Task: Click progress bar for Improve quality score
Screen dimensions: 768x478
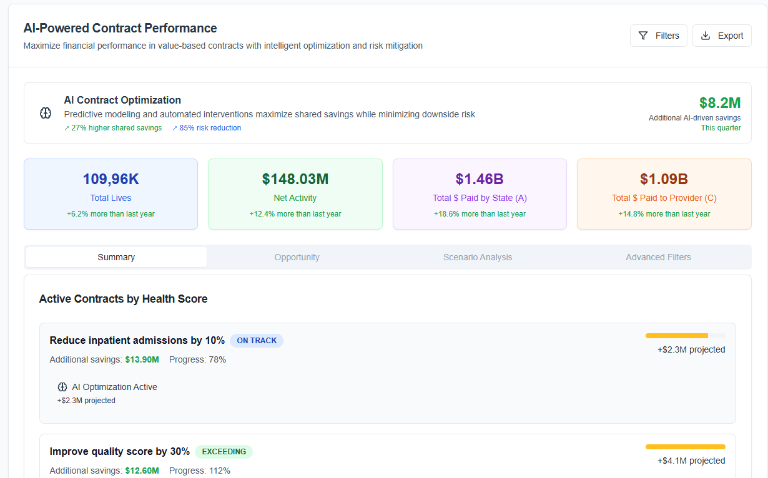Action: click(686, 447)
